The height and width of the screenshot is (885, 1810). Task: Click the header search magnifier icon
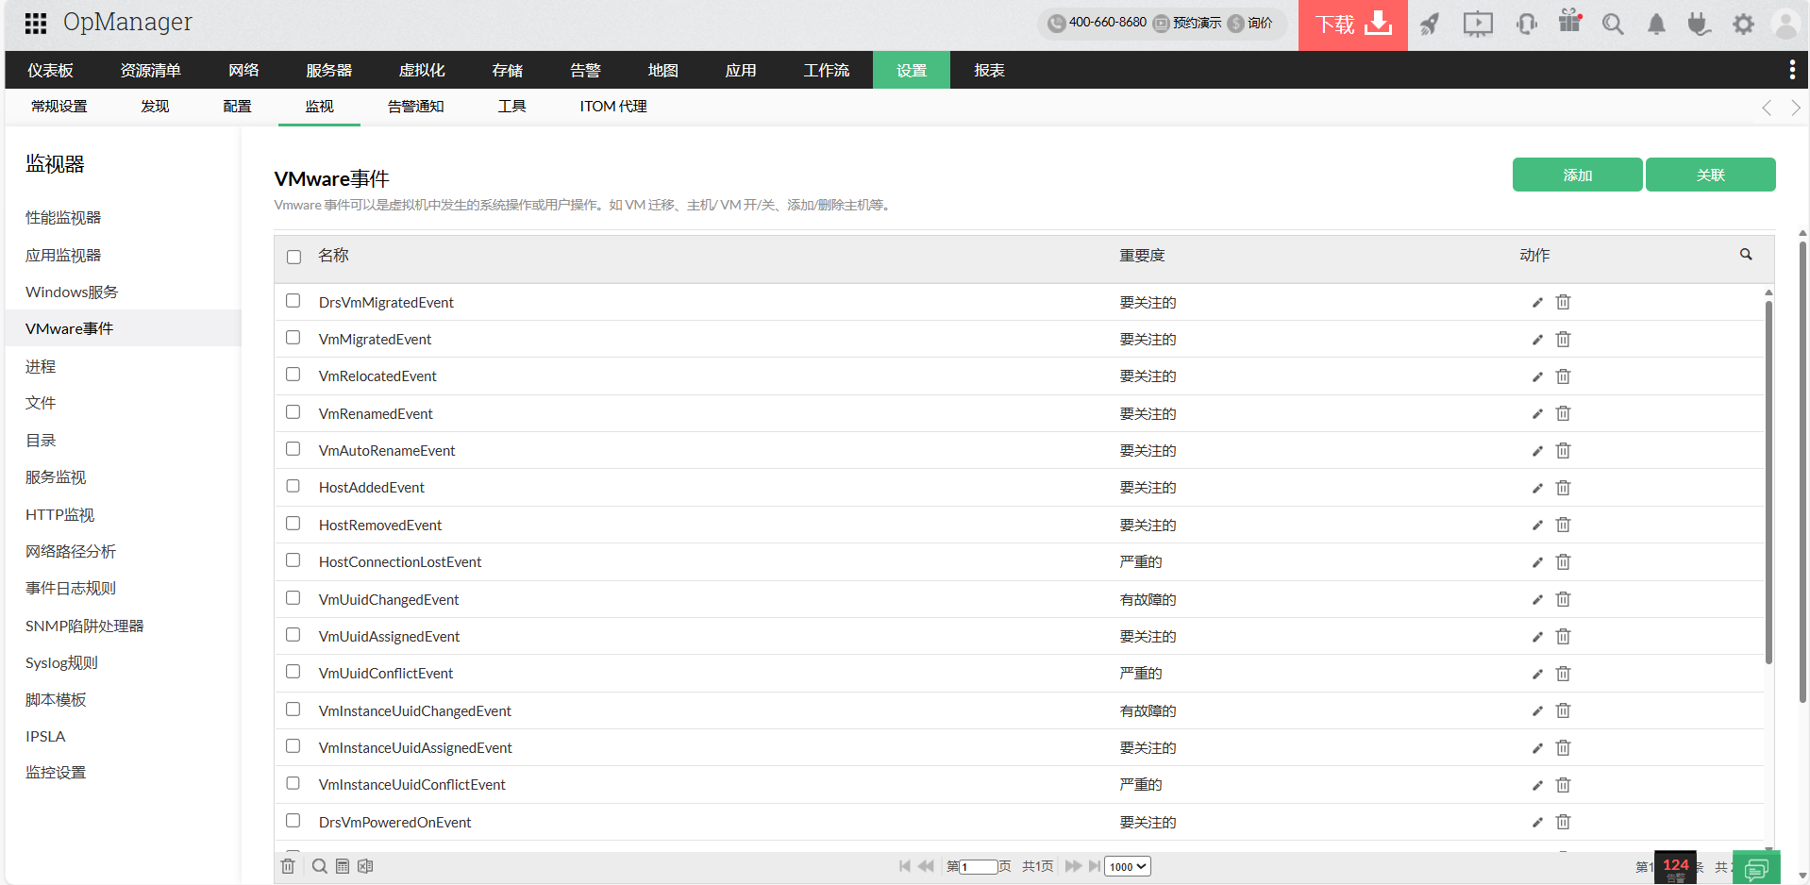click(1613, 25)
